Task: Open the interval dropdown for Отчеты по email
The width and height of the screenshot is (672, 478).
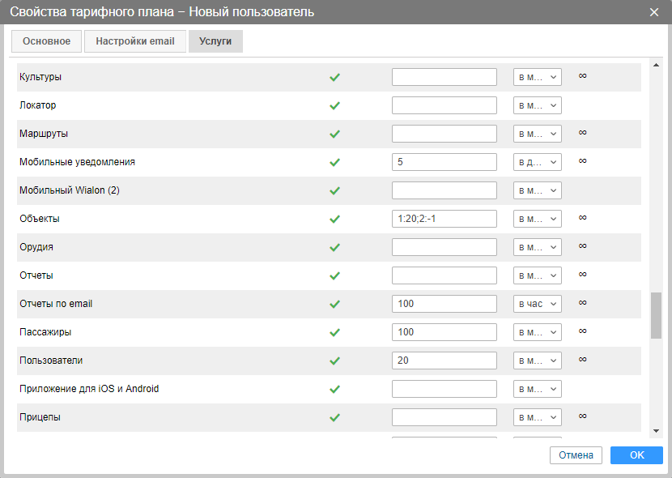Action: point(538,304)
